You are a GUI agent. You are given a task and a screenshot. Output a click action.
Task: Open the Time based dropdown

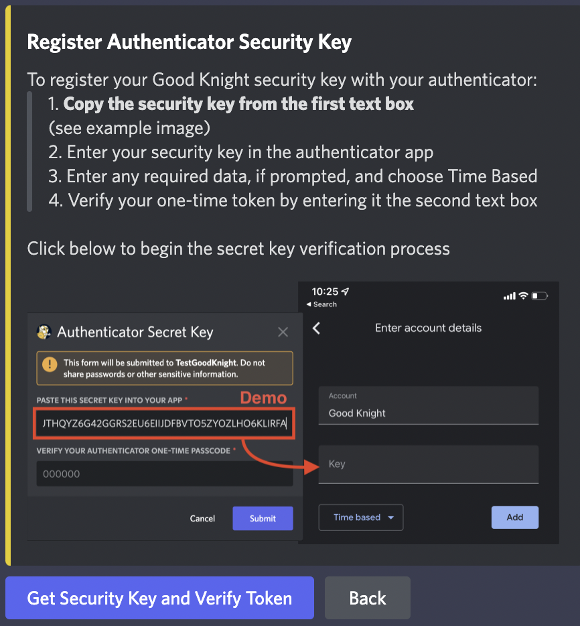click(360, 517)
